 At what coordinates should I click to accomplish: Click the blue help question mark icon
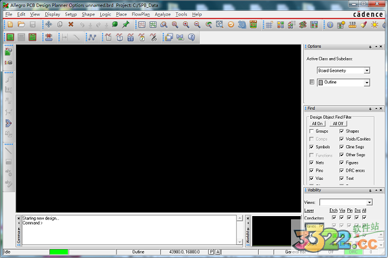tap(191, 37)
